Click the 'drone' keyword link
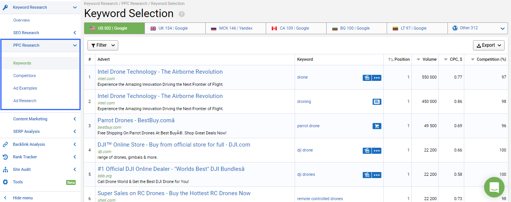 [x=302, y=77]
